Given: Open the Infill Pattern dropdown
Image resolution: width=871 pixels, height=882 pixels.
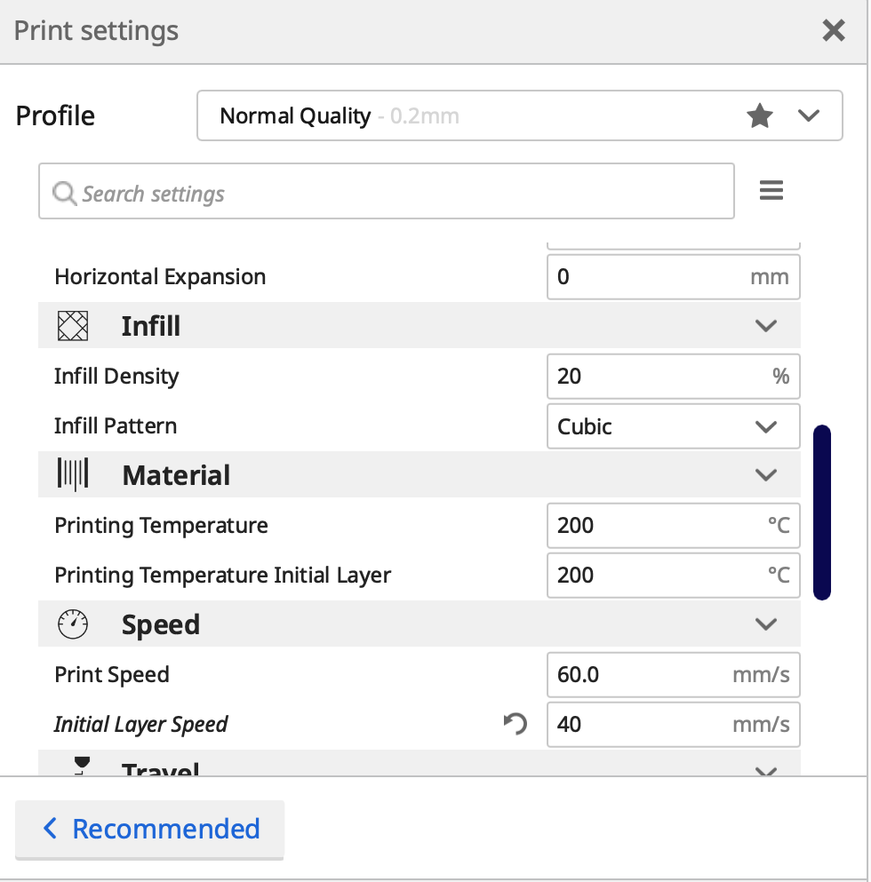Looking at the screenshot, I should (673, 426).
